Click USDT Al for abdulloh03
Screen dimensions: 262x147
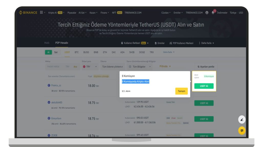coord(204,103)
